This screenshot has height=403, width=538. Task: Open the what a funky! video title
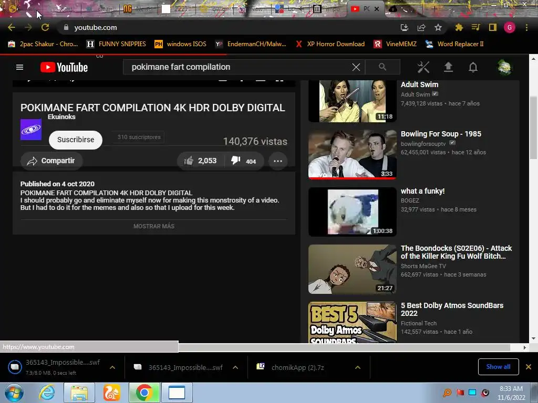[x=423, y=191]
